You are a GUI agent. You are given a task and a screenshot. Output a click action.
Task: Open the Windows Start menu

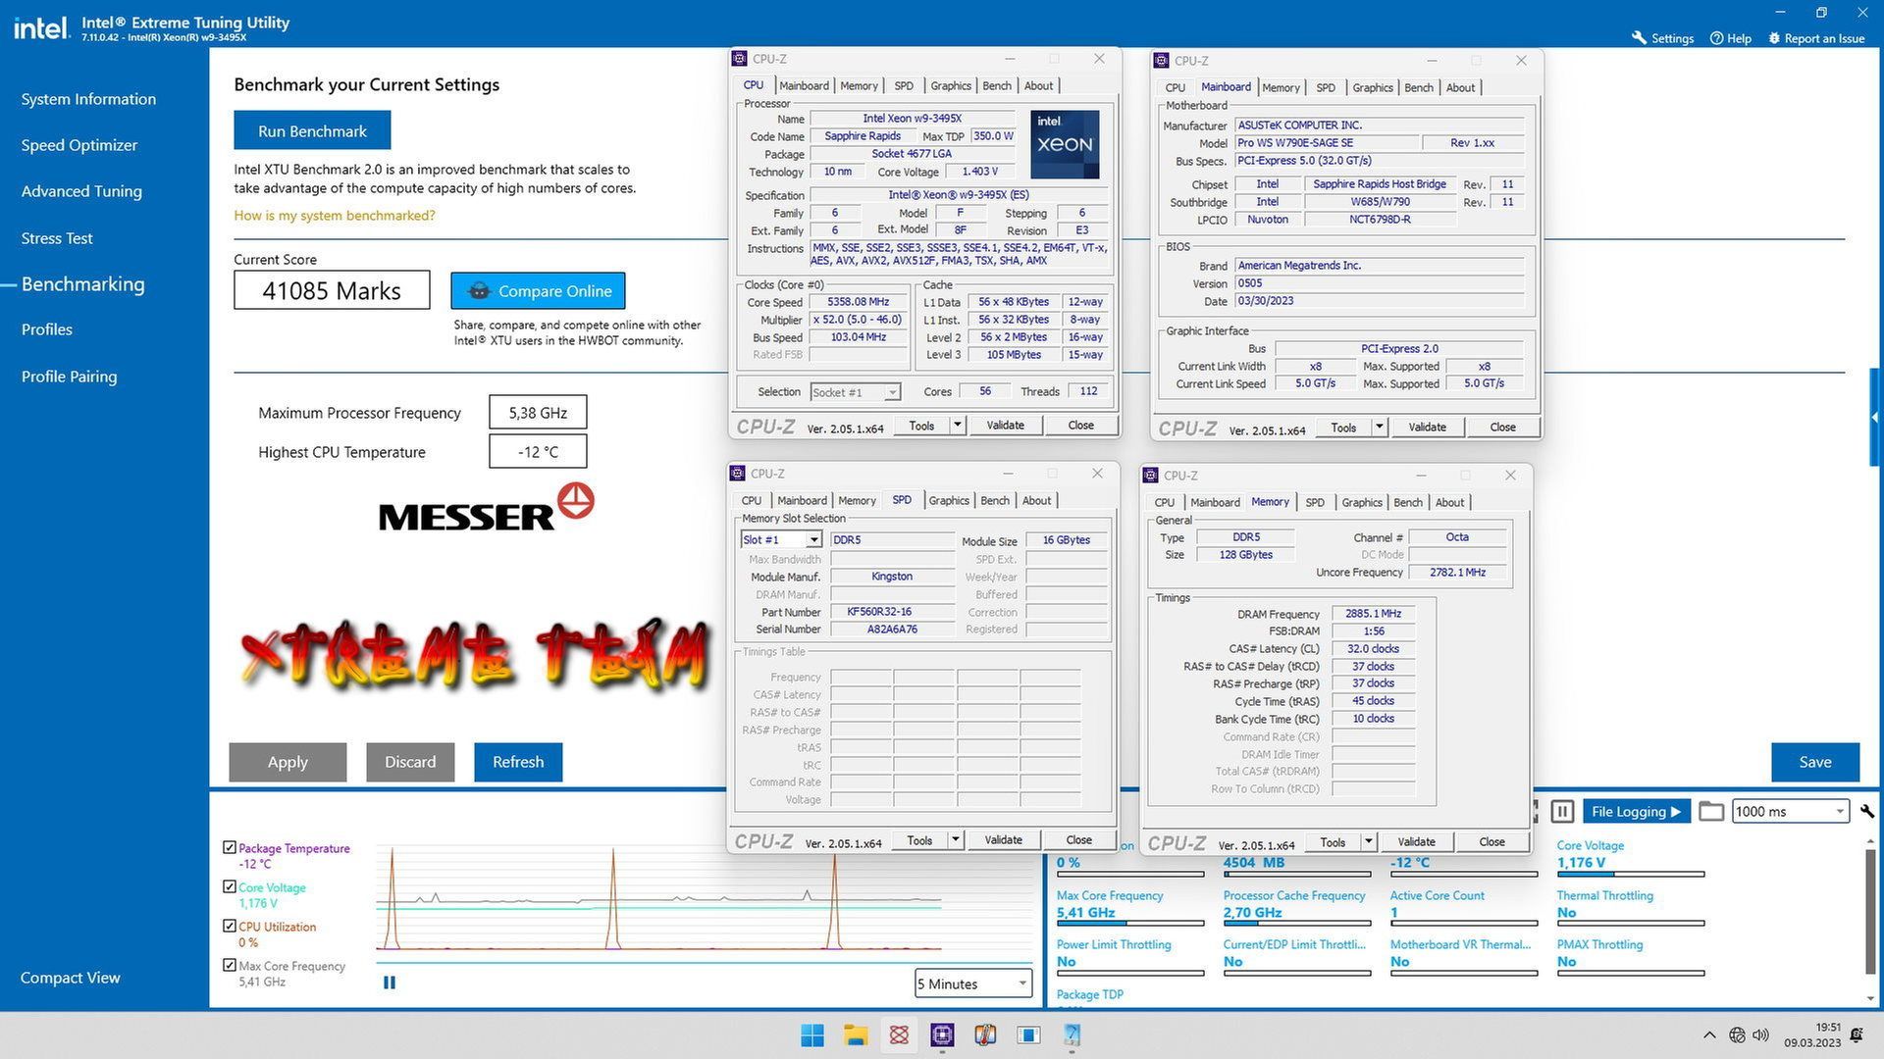click(x=812, y=1034)
